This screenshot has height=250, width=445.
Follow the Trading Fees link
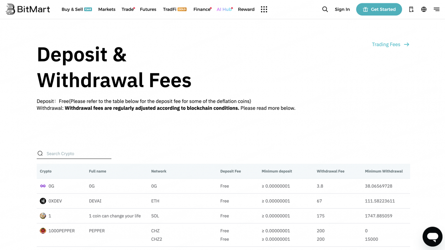click(x=386, y=44)
